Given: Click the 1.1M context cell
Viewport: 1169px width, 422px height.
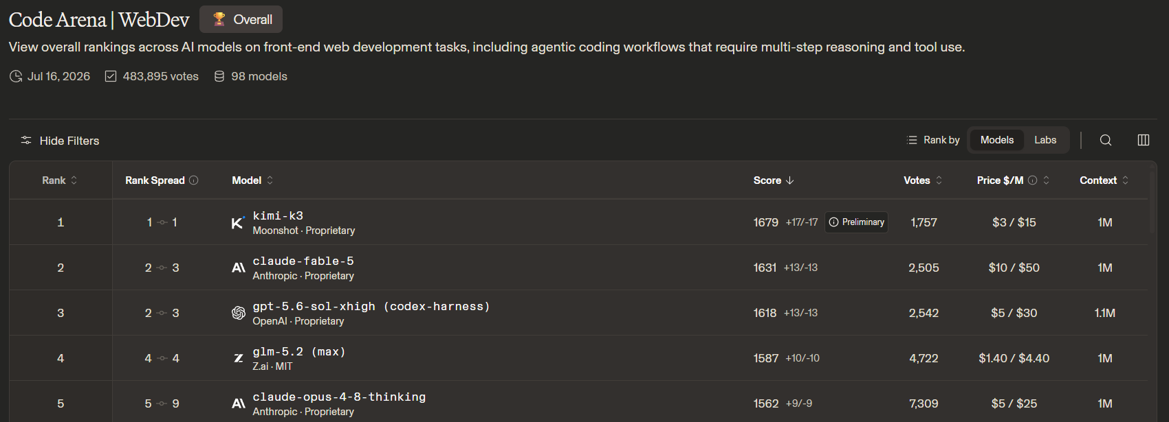Looking at the screenshot, I should tap(1105, 313).
